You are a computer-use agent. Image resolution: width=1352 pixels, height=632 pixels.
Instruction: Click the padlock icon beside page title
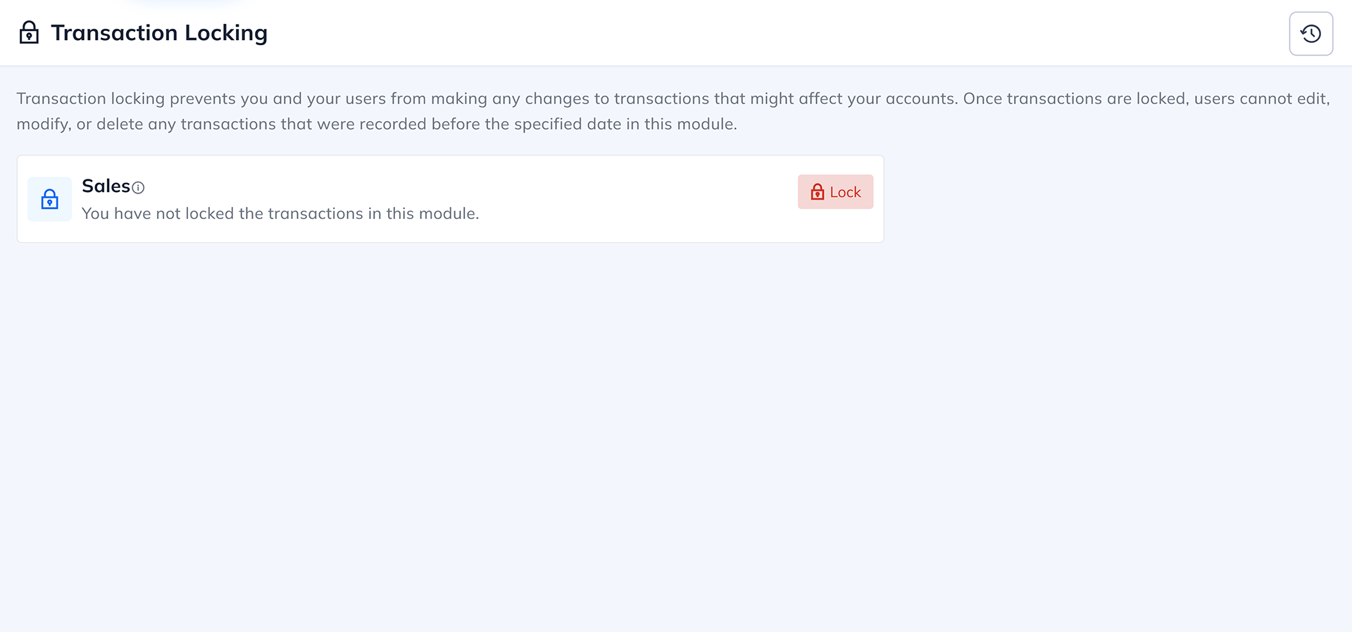tap(29, 33)
